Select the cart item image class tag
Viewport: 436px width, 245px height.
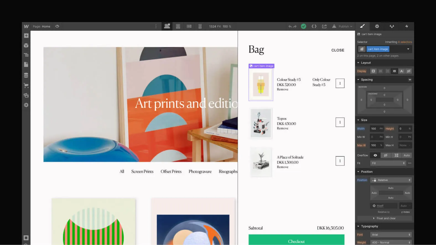[x=378, y=49]
